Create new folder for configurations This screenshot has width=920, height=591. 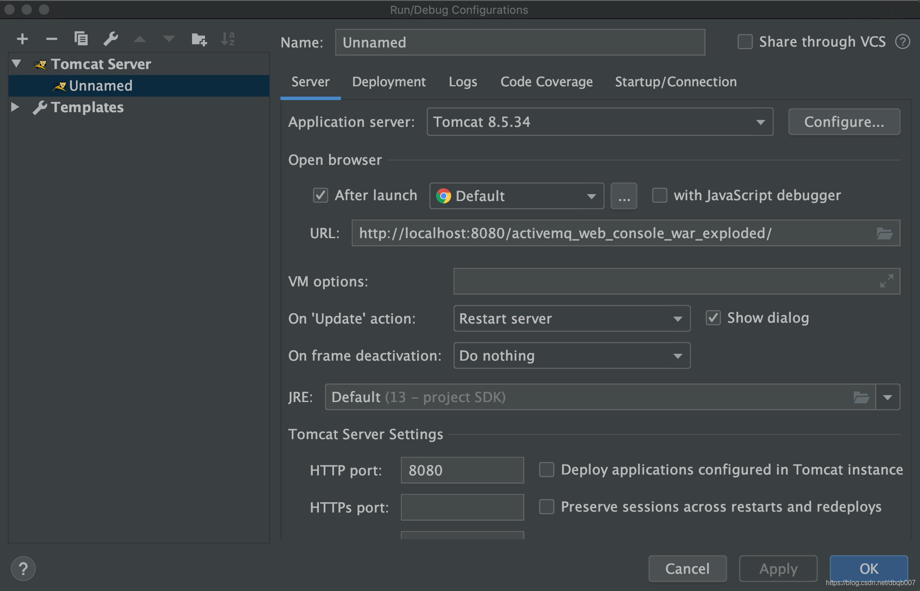click(x=199, y=39)
